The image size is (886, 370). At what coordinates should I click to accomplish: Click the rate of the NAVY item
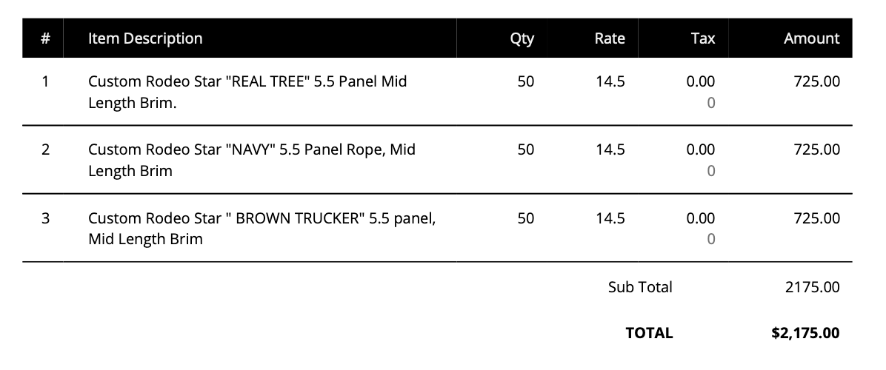pyautogui.click(x=610, y=149)
